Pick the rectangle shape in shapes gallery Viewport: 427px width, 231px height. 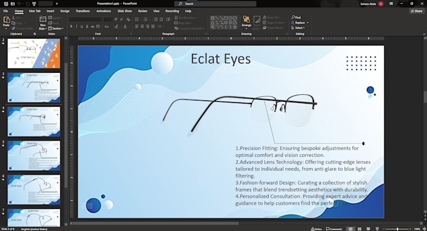point(226,18)
